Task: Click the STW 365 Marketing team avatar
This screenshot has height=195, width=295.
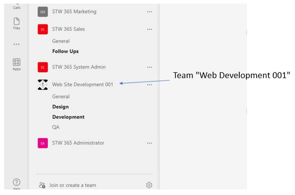Action: 43,12
